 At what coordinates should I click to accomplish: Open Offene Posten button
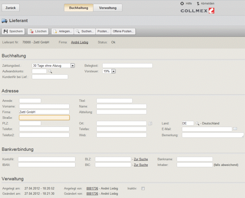pos(123,31)
